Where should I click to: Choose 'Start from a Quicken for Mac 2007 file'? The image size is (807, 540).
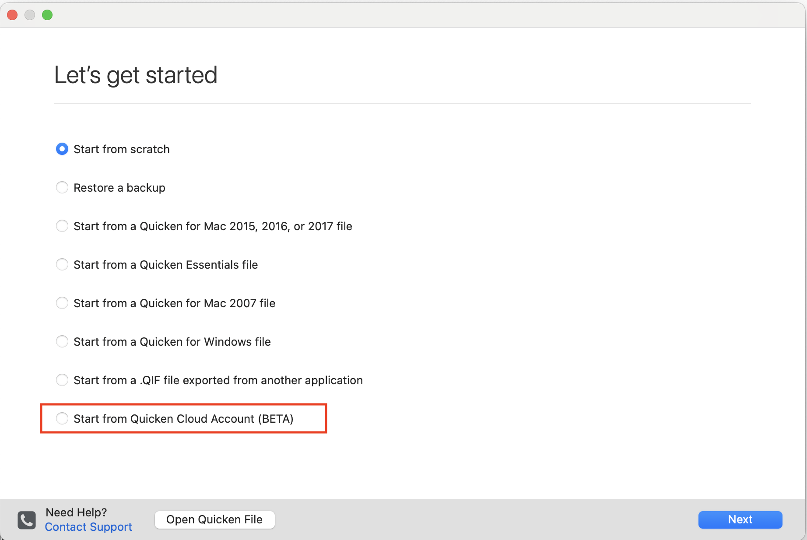[x=62, y=303]
